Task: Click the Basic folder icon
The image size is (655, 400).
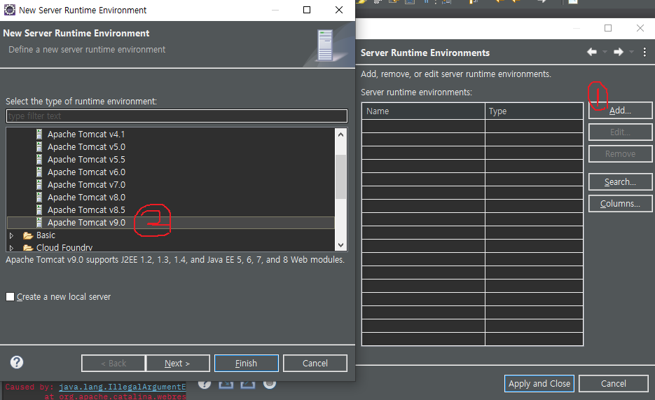Action: point(28,235)
